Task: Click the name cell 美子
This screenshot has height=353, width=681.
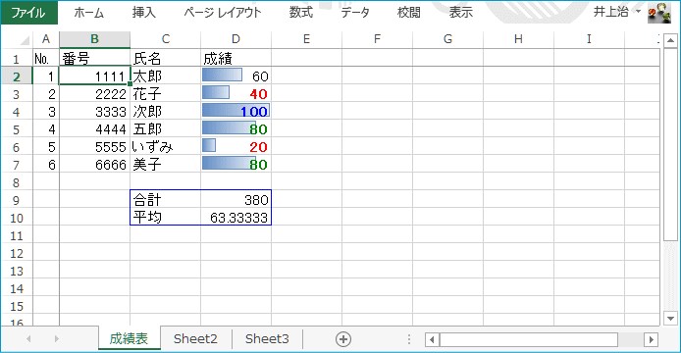Action: point(166,165)
